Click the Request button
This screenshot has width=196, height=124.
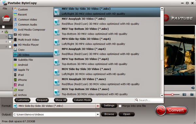[x=42, y=100]
